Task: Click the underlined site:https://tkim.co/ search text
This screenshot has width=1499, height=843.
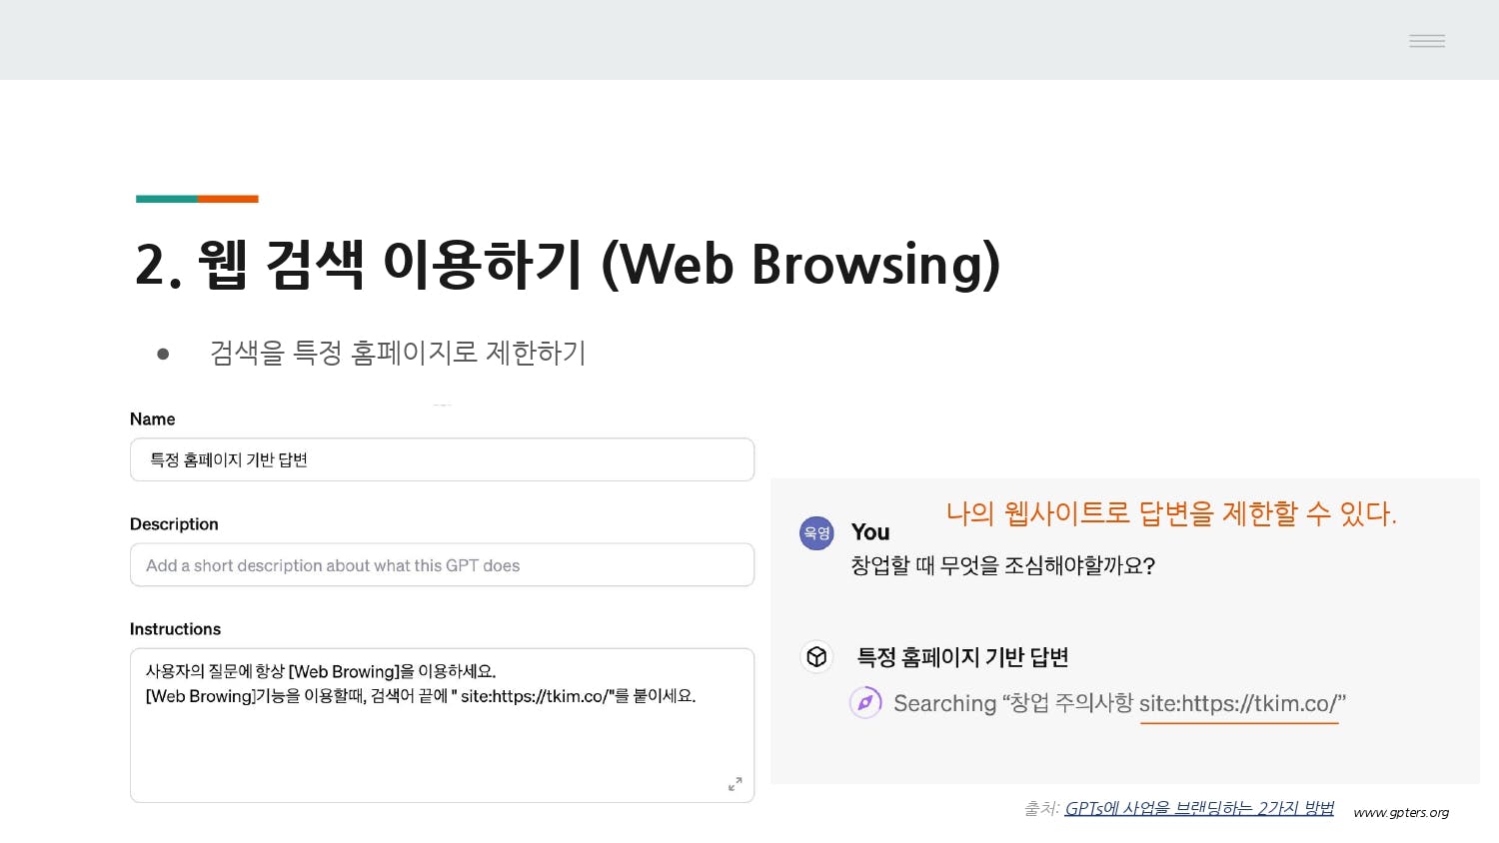Action: (x=1239, y=704)
